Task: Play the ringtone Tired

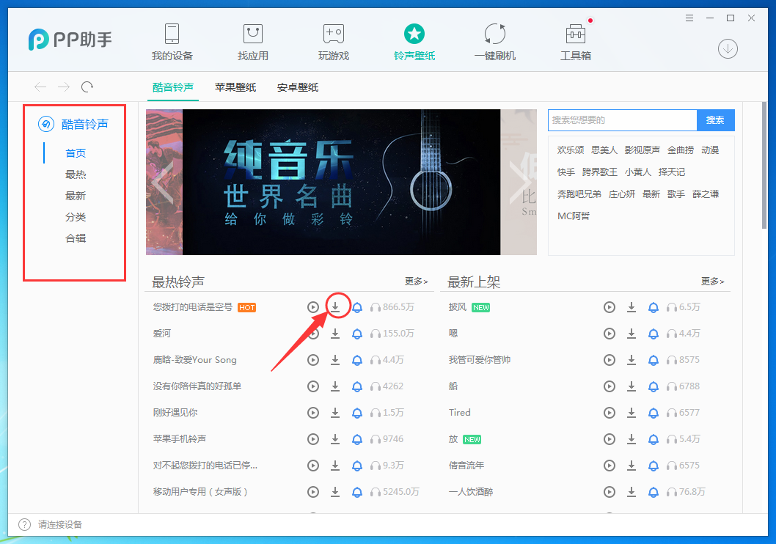Action: coord(609,413)
